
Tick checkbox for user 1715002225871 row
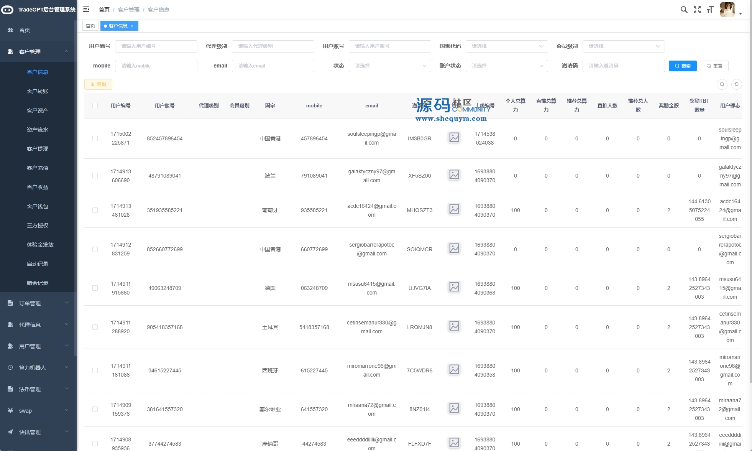pyautogui.click(x=95, y=138)
